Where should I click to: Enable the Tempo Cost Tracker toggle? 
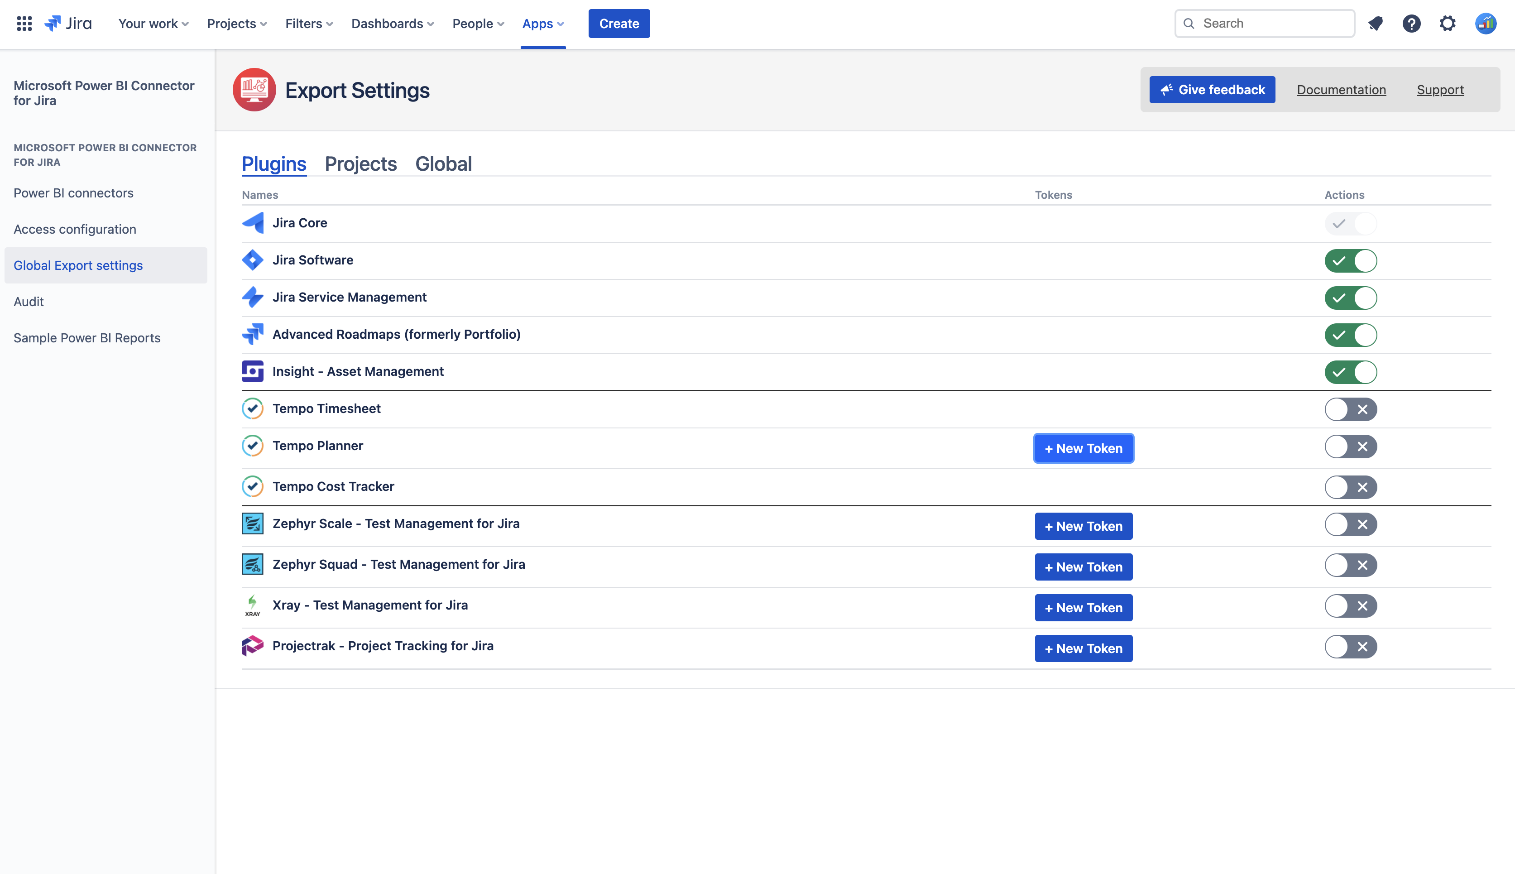1351,488
